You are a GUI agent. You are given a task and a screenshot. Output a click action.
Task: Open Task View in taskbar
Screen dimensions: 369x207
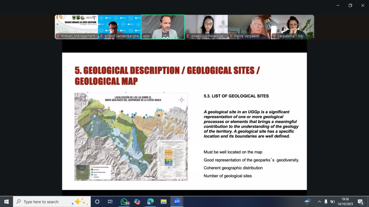[x=110, y=202]
